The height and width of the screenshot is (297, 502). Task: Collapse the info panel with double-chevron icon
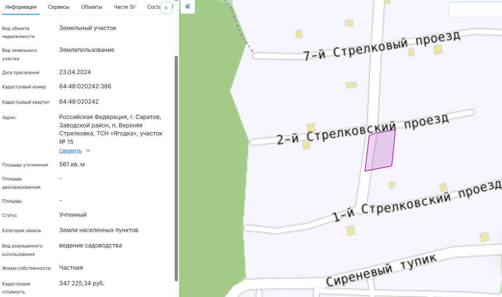[x=188, y=7]
